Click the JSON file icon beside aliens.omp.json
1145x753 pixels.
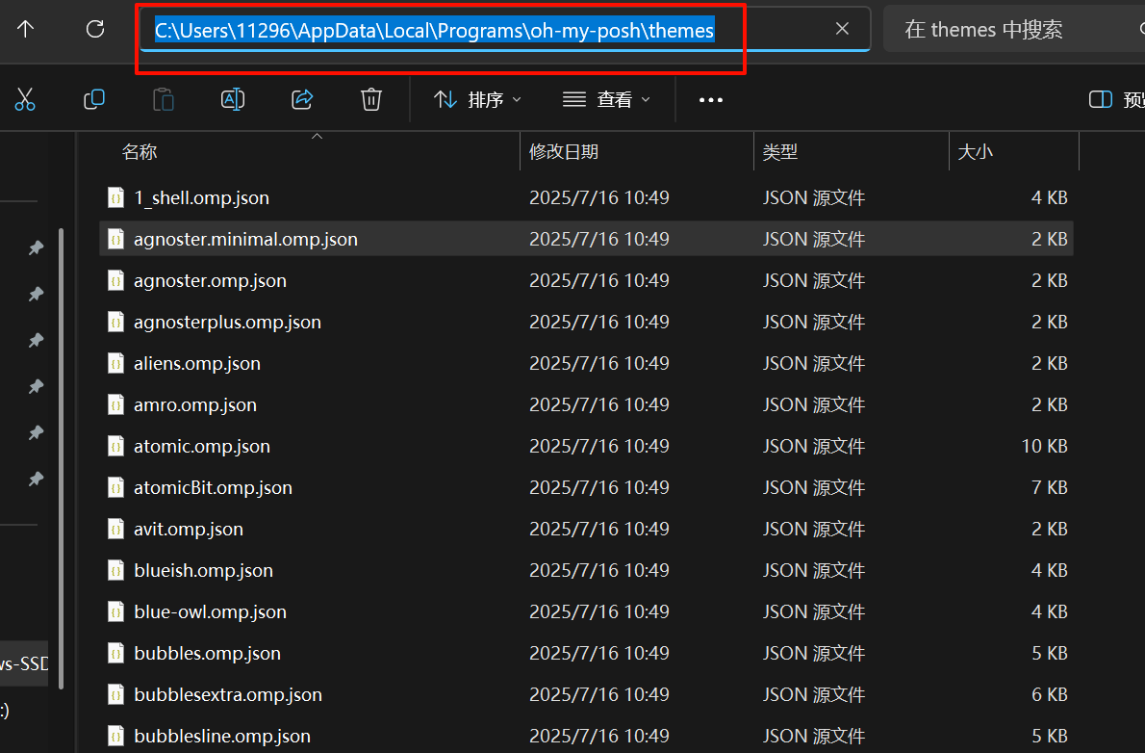[x=116, y=363]
